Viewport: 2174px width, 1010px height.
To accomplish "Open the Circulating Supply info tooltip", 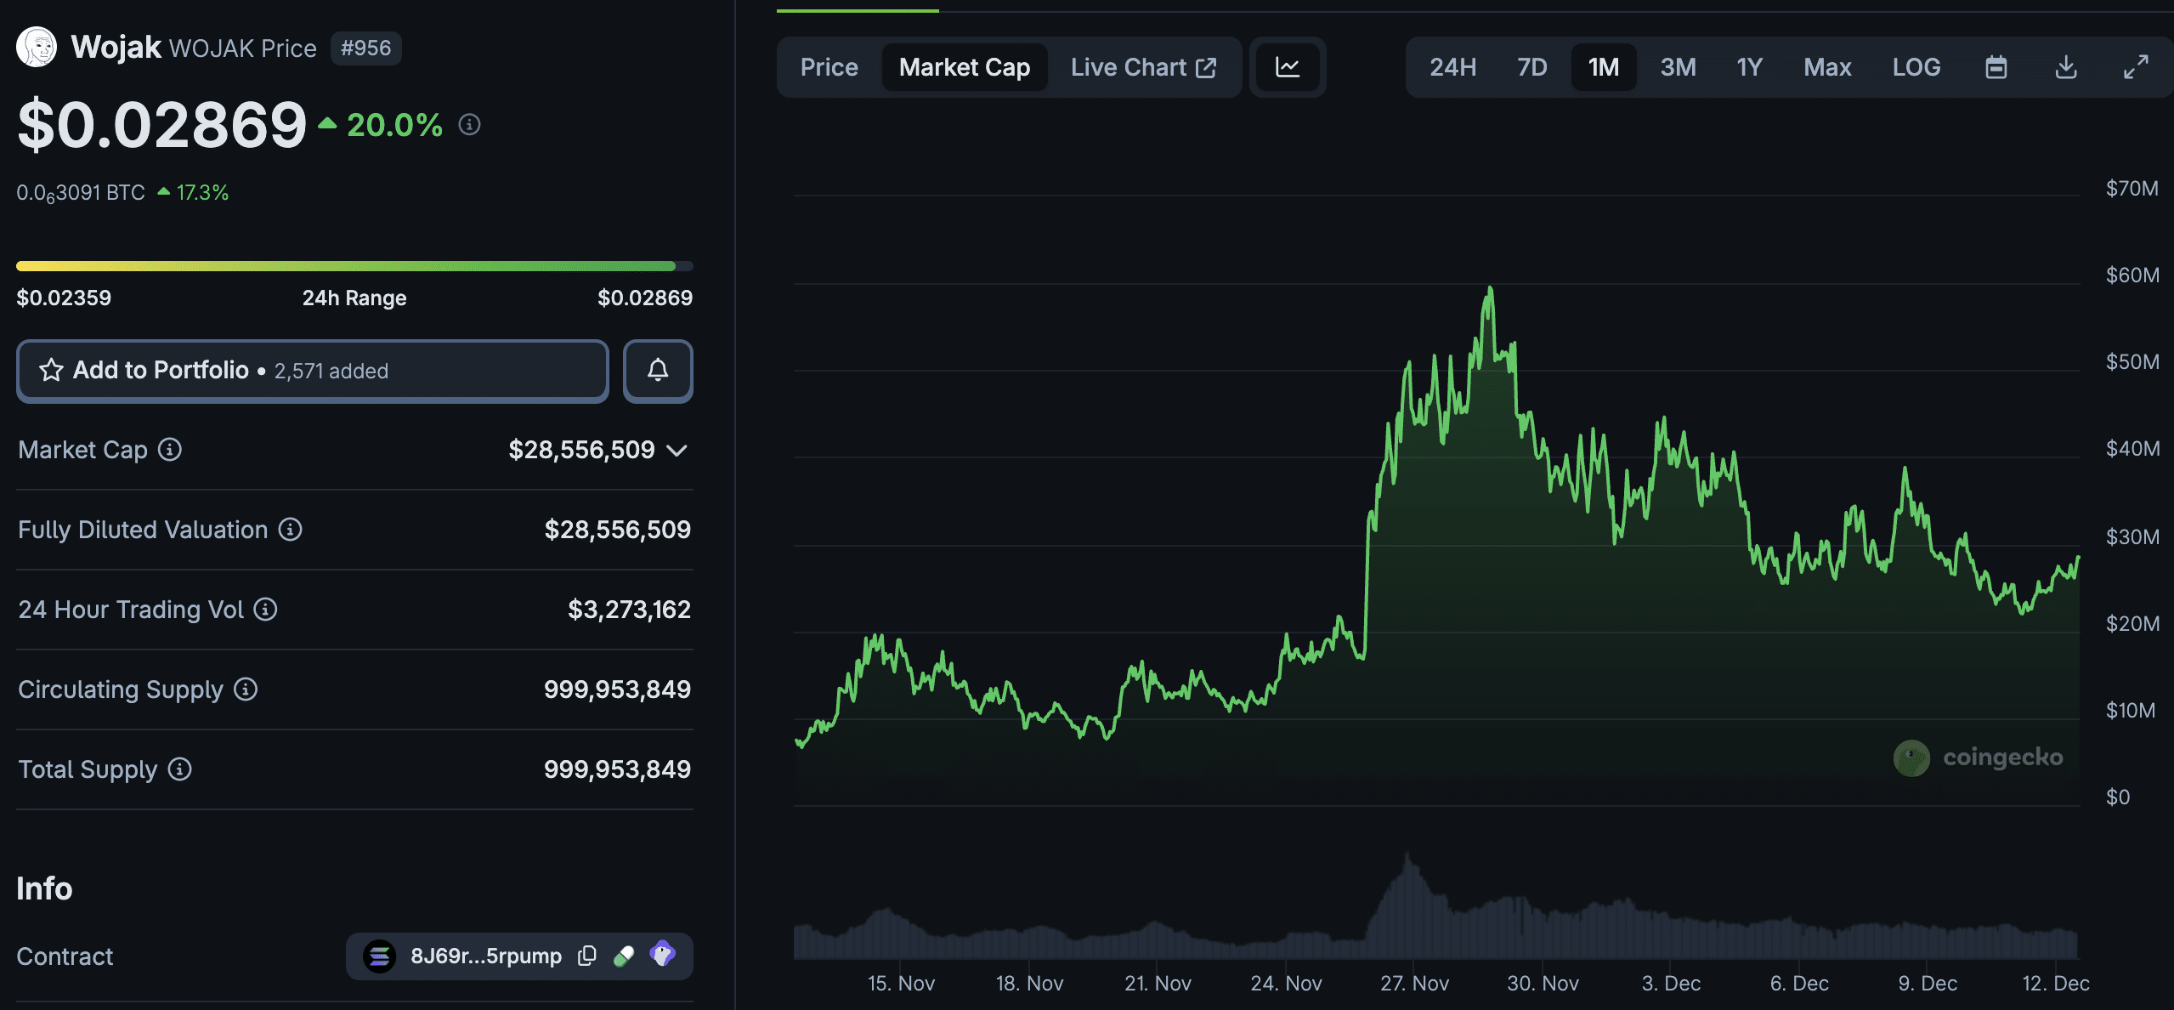I will pos(245,690).
